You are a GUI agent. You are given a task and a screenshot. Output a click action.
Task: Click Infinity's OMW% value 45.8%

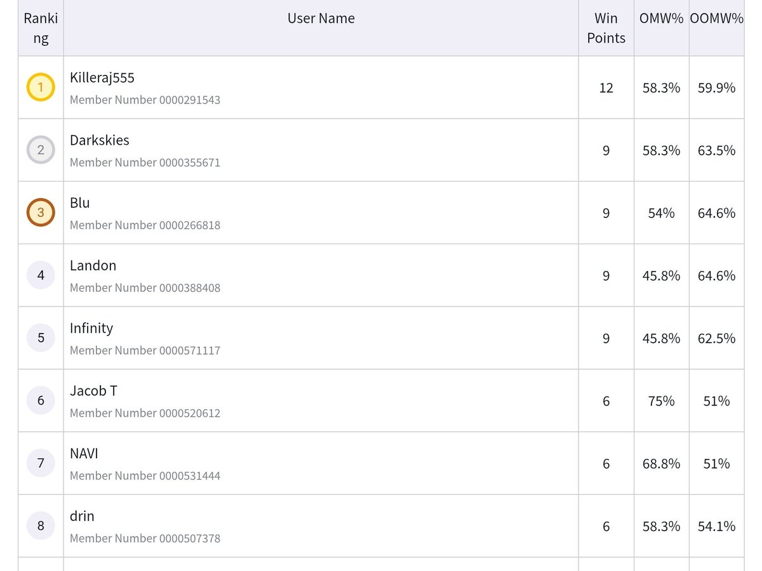(661, 339)
